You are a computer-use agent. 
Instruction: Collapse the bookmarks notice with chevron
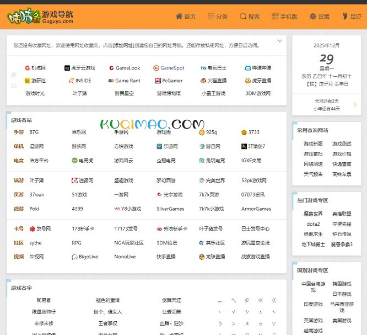279,41
